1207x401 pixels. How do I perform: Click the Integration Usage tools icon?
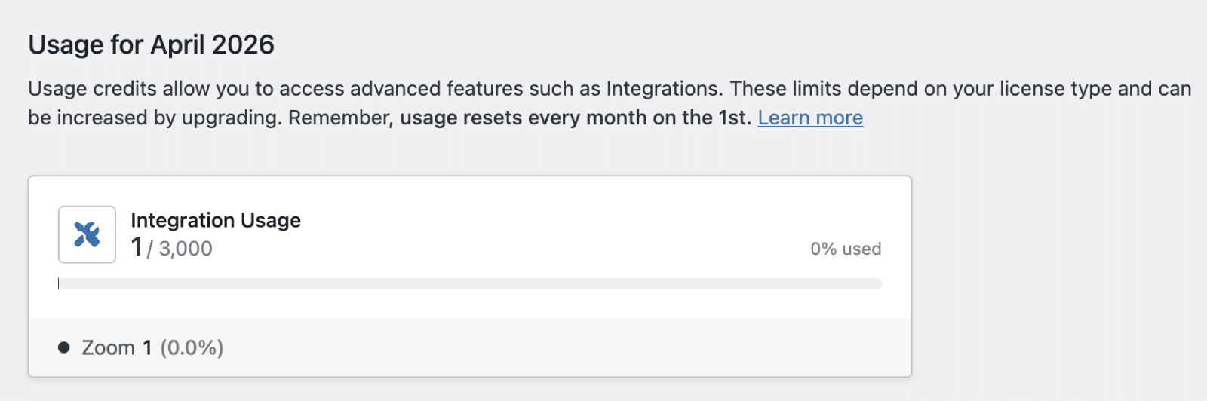(87, 234)
